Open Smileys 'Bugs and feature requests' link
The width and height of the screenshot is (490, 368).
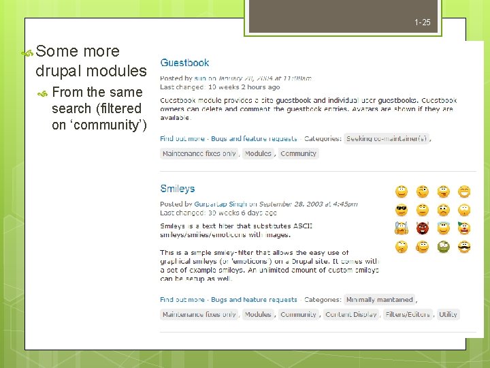tap(254, 299)
